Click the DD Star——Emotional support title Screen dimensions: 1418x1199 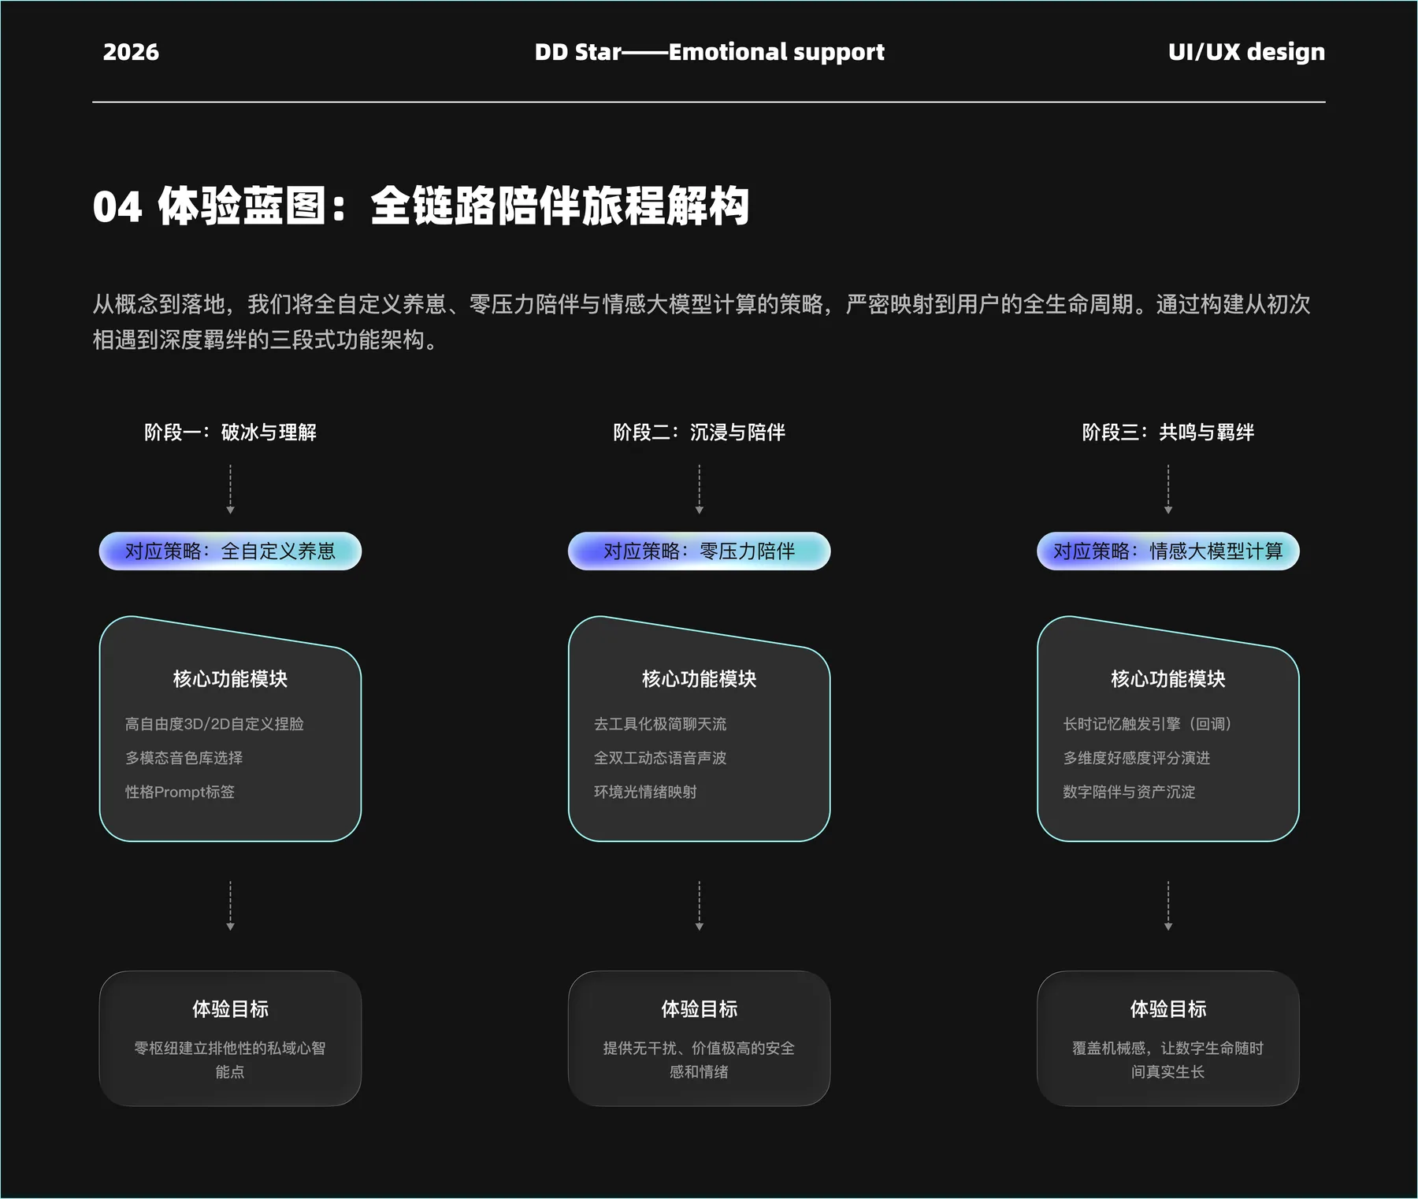point(709,52)
